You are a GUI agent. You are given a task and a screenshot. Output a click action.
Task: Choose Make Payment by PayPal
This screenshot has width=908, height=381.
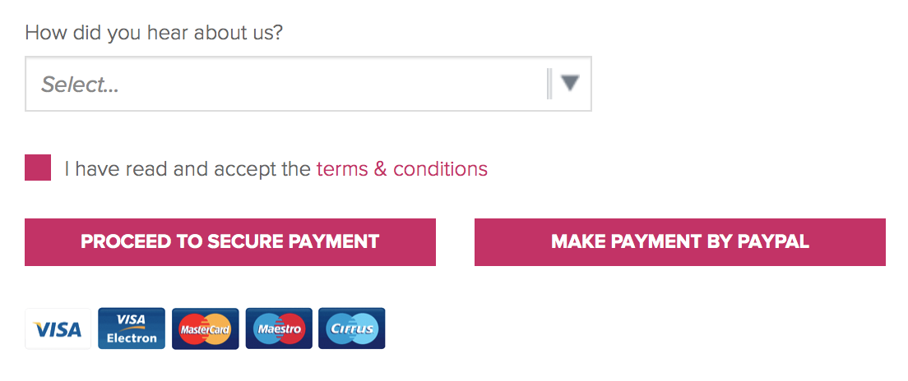pyautogui.click(x=680, y=241)
